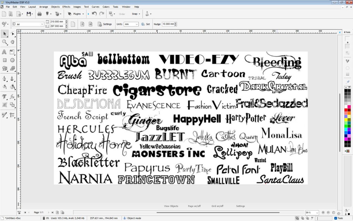Click the Print icon
Viewport: 353px width, 221px height.
click(x=40, y=14)
